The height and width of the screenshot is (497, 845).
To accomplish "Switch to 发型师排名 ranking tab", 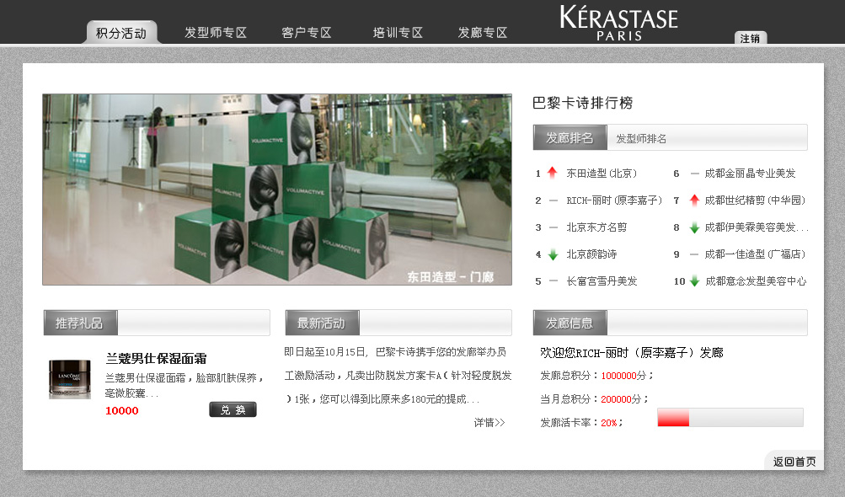I will click(x=641, y=138).
